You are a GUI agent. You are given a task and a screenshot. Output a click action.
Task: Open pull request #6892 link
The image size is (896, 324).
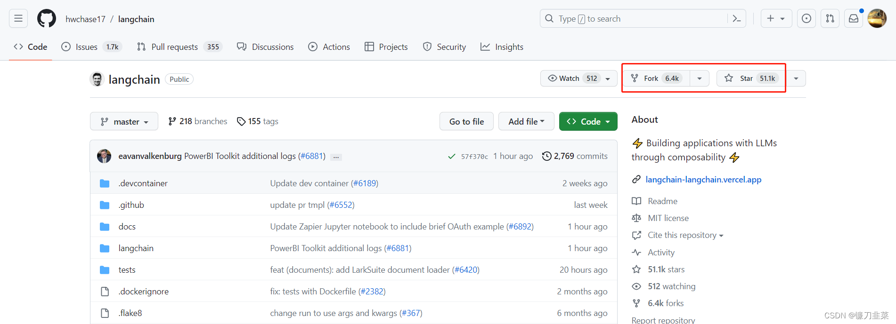coord(520,227)
